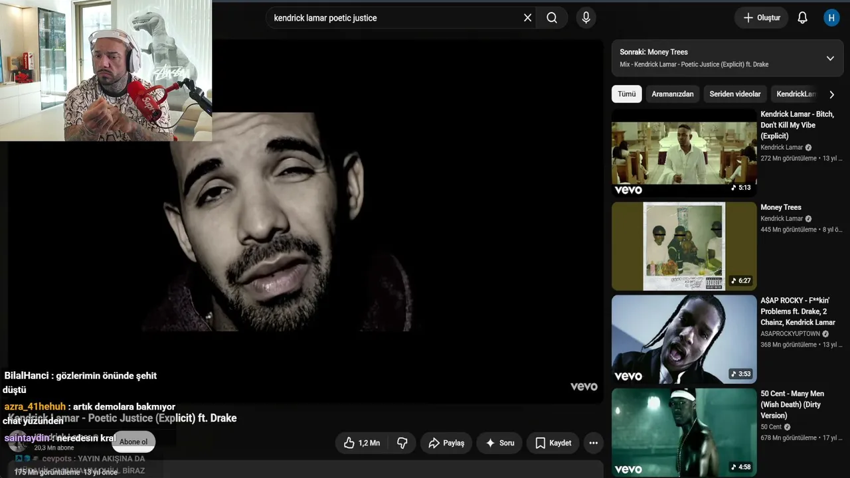Click the Poetic Justice video player
The width and height of the screenshot is (850, 478).
pos(305,221)
